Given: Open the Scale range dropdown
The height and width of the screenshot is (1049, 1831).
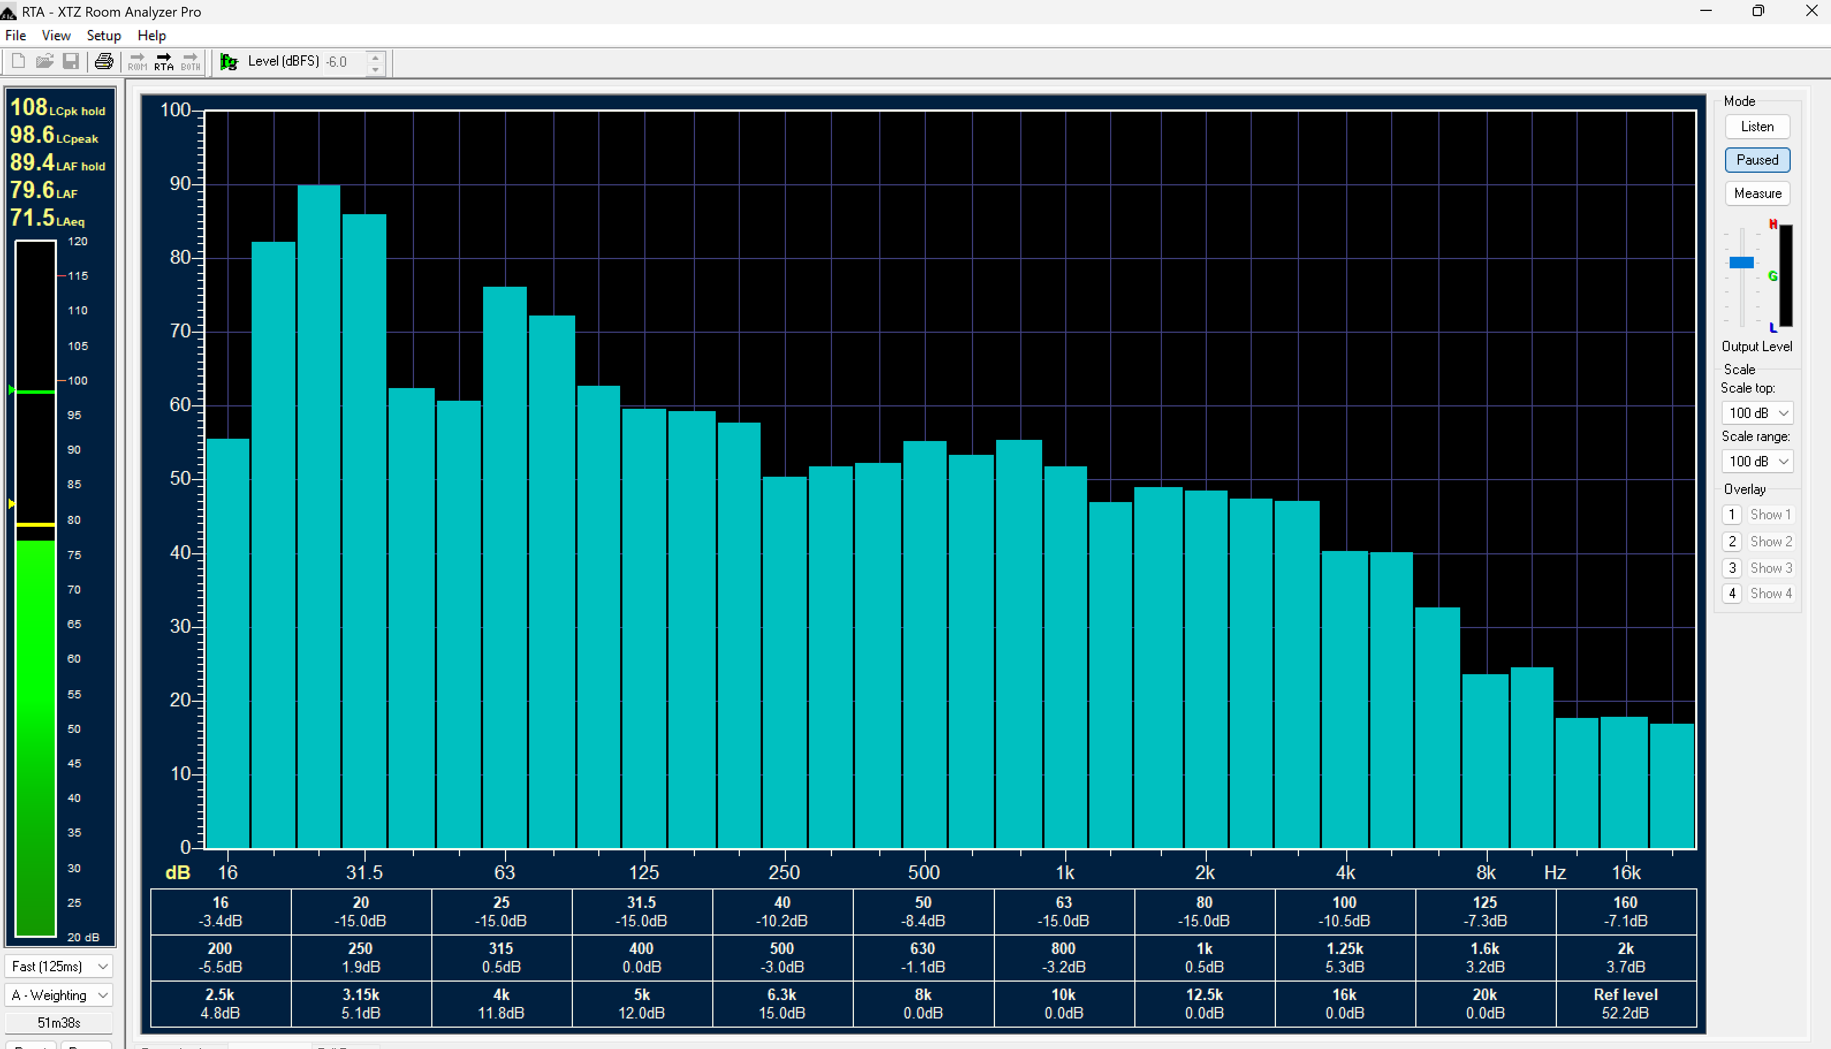Looking at the screenshot, I should (x=1757, y=461).
